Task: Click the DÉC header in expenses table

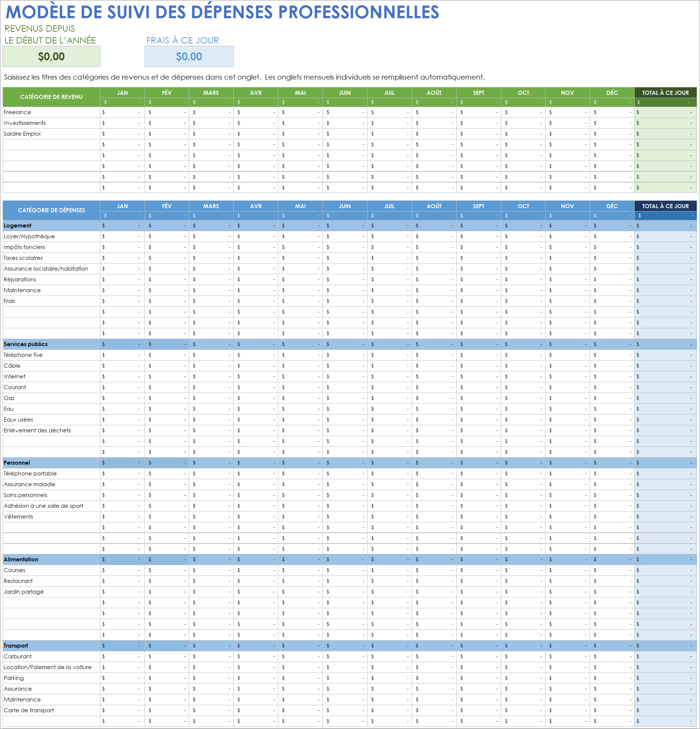Action: (612, 206)
